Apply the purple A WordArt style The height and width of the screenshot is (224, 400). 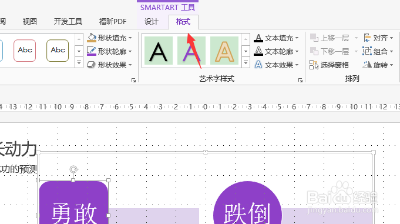pos(191,51)
